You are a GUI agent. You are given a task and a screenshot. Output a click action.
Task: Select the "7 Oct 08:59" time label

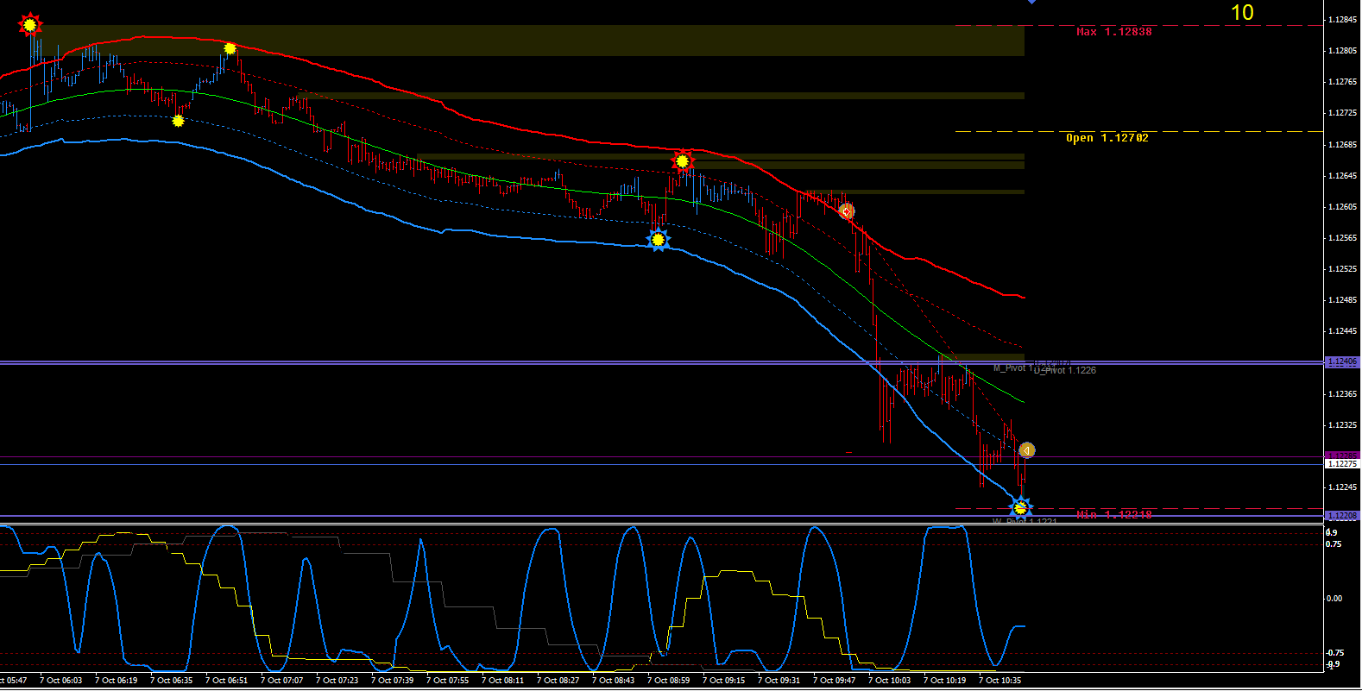pyautogui.click(x=671, y=681)
